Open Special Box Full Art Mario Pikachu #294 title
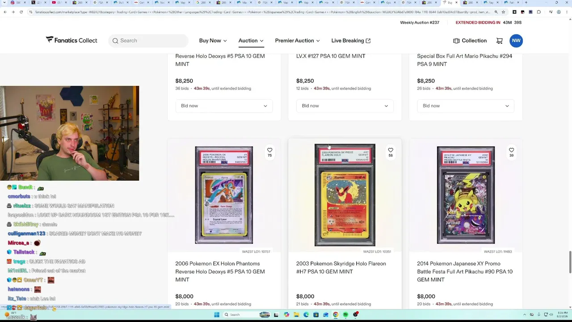The image size is (572, 322). click(464, 60)
